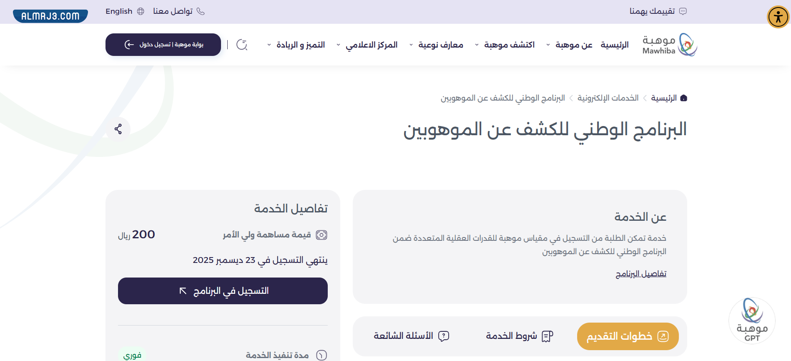Expand the عن موهبة dropdown menu
Image resolution: width=791 pixels, height=361 pixels.
(x=570, y=45)
